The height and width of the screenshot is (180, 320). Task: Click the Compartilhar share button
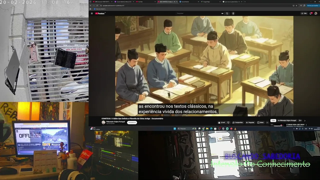tap(237, 122)
